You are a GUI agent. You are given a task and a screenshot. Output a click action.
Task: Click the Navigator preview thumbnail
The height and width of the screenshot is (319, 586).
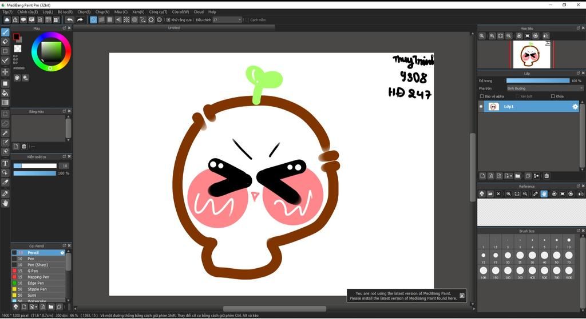[532, 54]
